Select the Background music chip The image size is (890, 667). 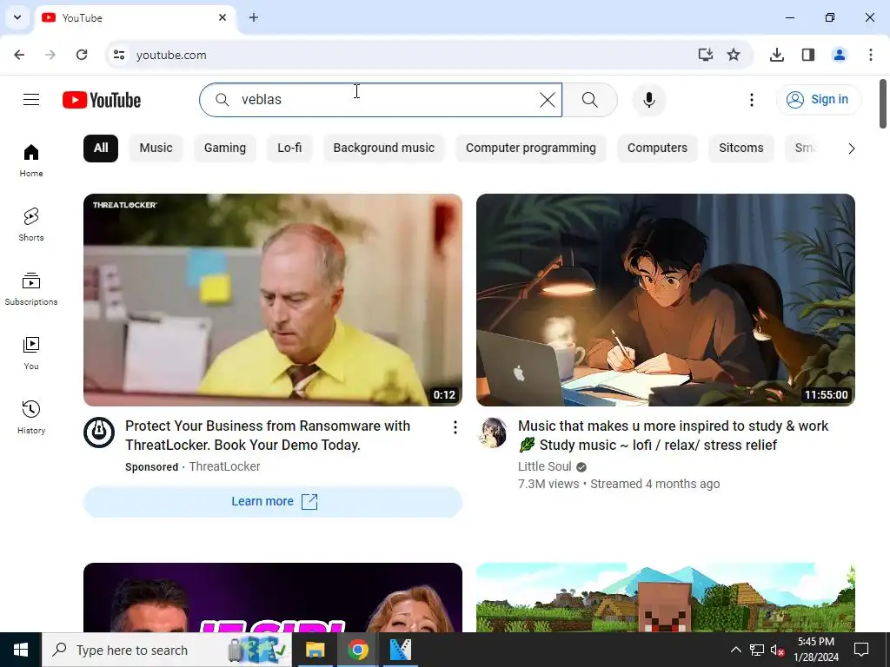tap(383, 148)
